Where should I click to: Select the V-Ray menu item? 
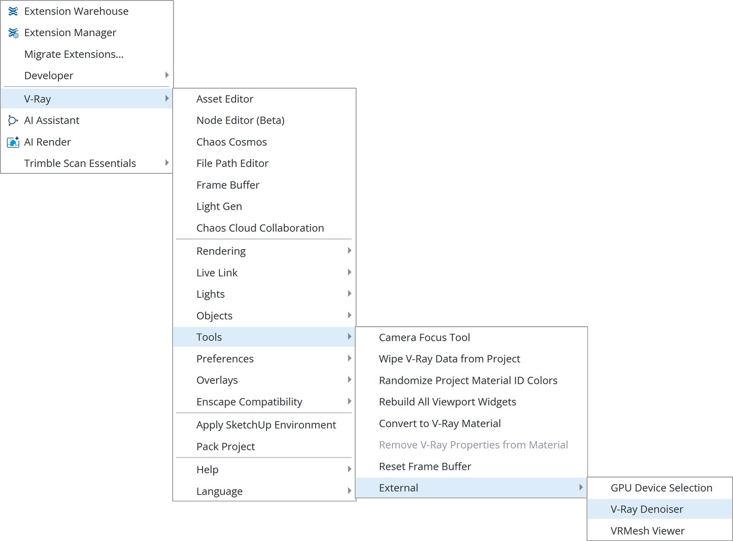pyautogui.click(x=87, y=98)
